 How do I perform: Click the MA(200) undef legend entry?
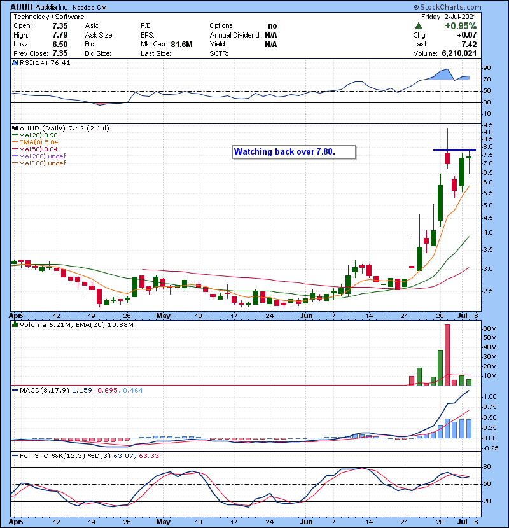click(42, 156)
